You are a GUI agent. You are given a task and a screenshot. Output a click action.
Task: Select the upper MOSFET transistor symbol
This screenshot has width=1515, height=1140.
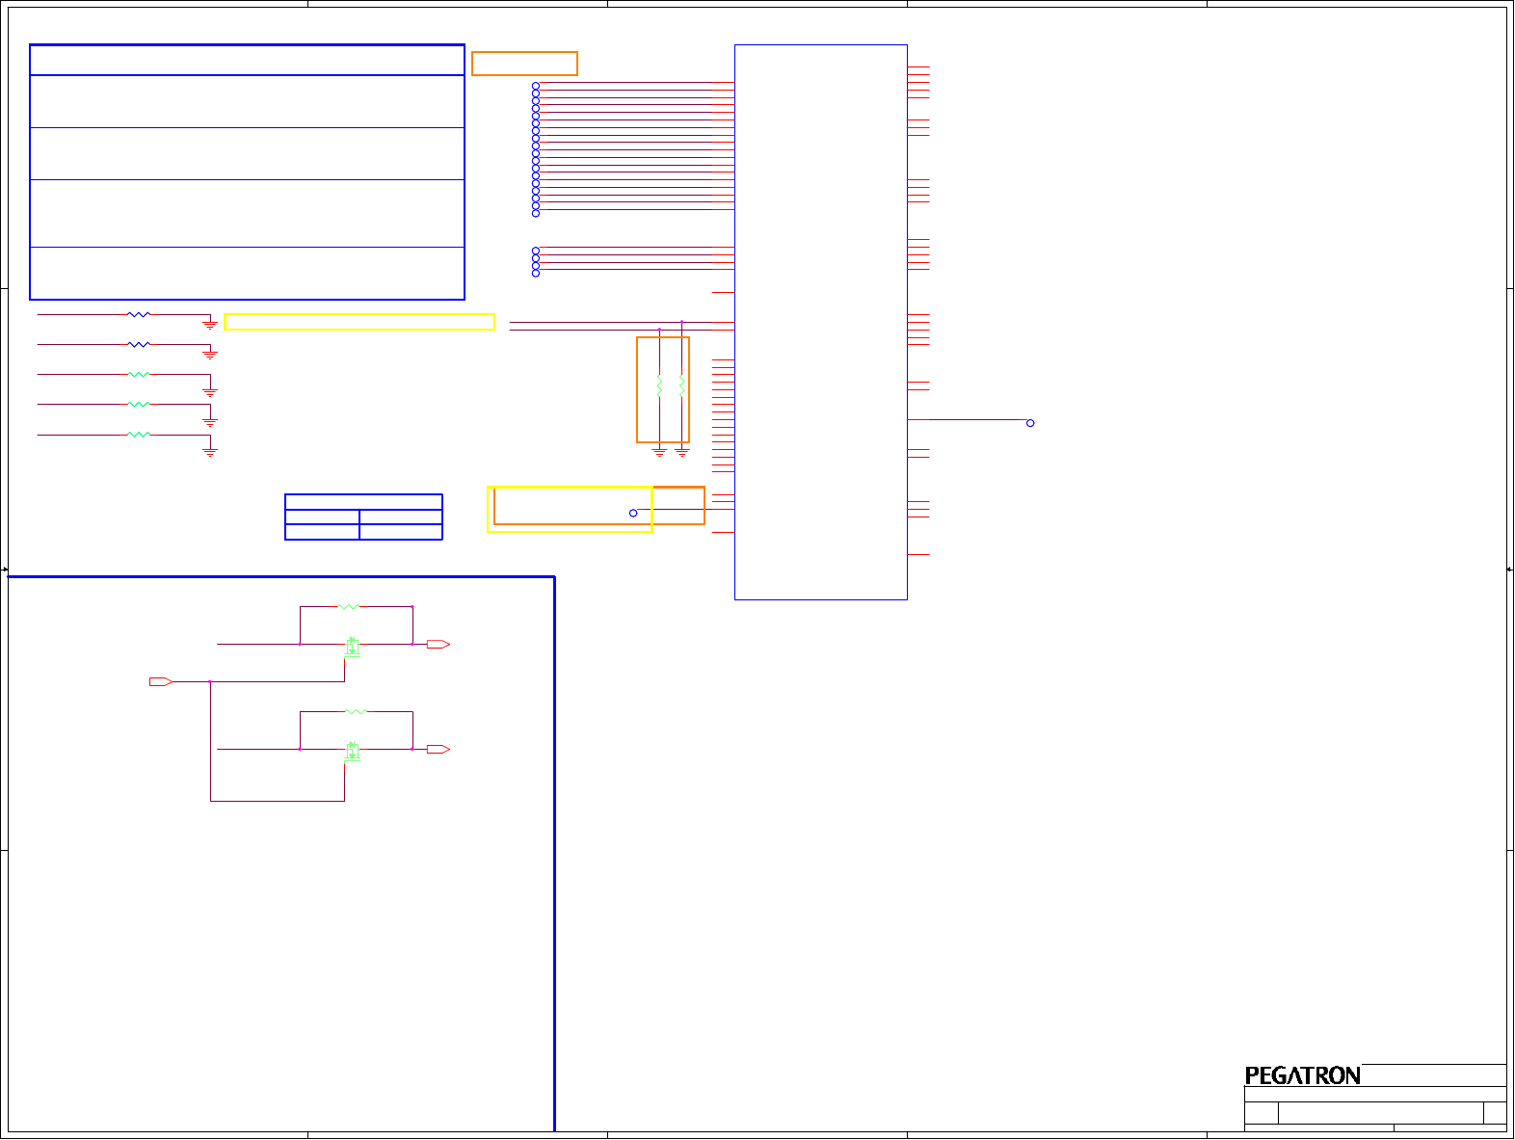[353, 647]
